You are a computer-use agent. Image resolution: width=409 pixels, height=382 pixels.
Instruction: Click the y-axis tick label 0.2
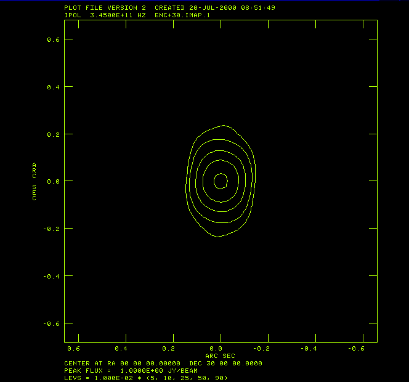click(53, 135)
